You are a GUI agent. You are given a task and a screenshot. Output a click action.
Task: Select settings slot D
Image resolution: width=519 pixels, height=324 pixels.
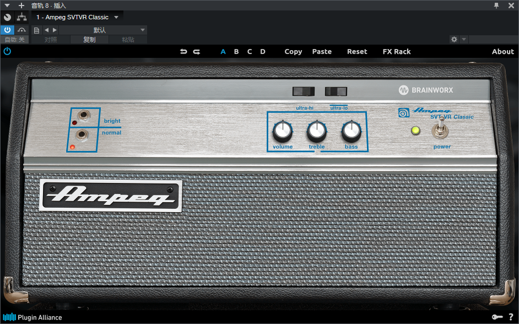pos(263,52)
